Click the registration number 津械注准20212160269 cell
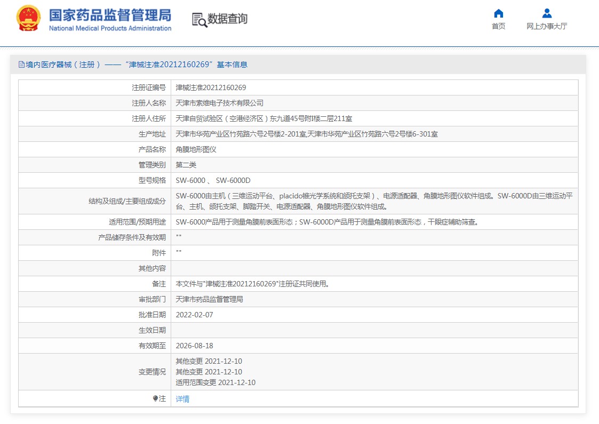 [211, 87]
